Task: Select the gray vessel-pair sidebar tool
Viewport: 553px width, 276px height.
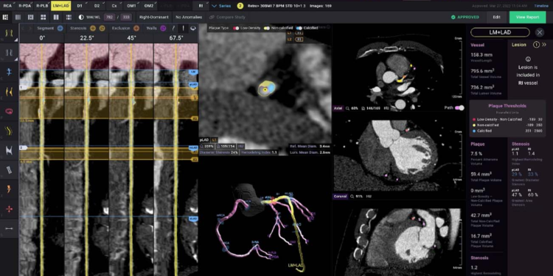Action: point(9,53)
